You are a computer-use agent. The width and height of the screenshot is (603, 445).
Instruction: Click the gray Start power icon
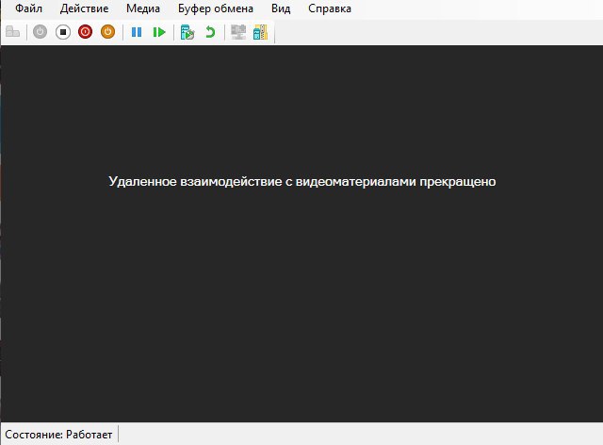pyautogui.click(x=40, y=32)
